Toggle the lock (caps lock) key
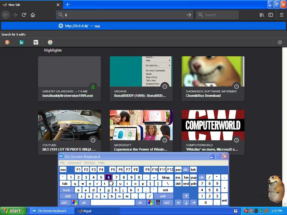 coord(67,190)
